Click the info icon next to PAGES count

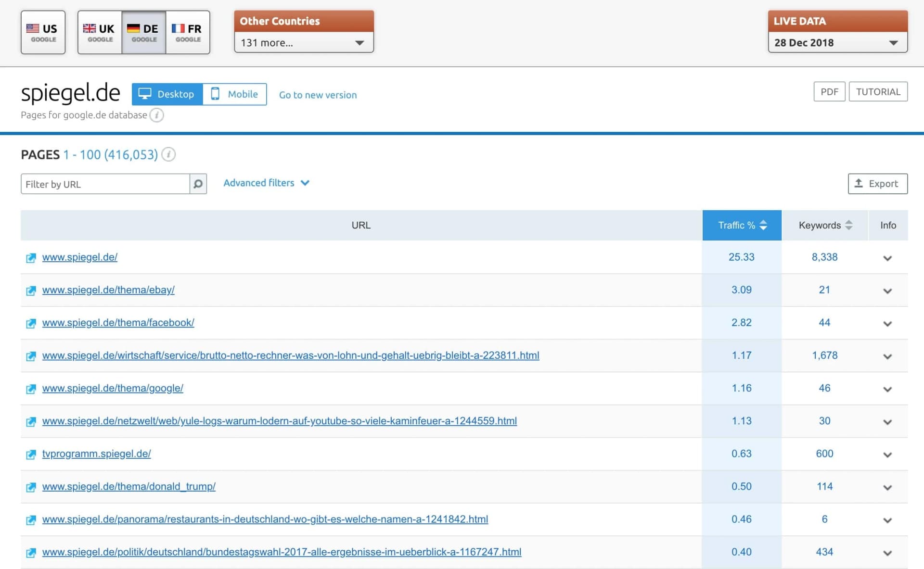168,154
